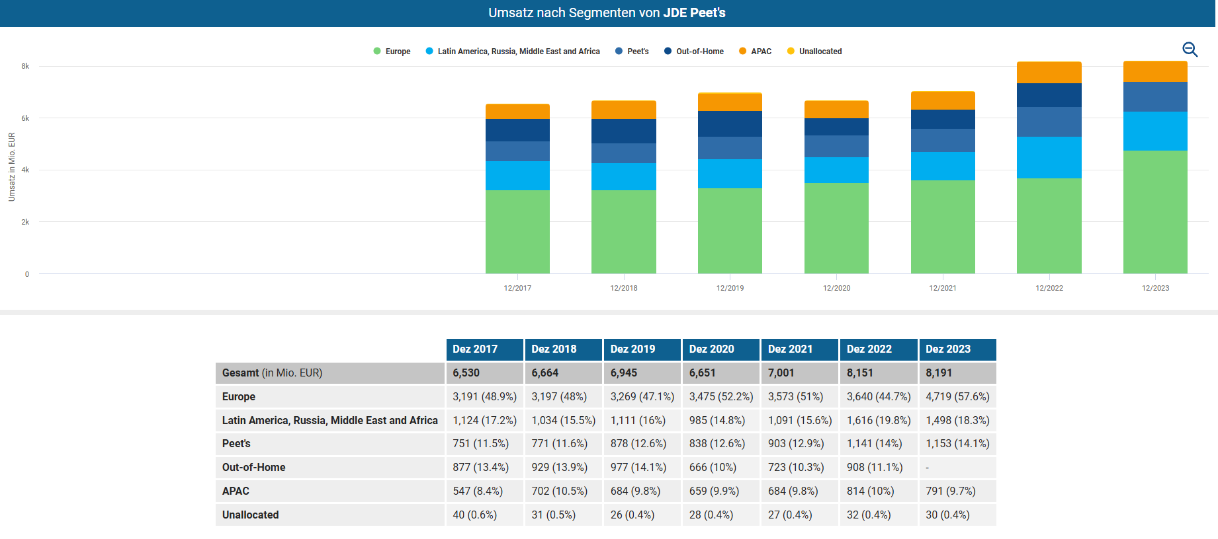Click the chart title bar JDE Peet's

click(x=607, y=13)
